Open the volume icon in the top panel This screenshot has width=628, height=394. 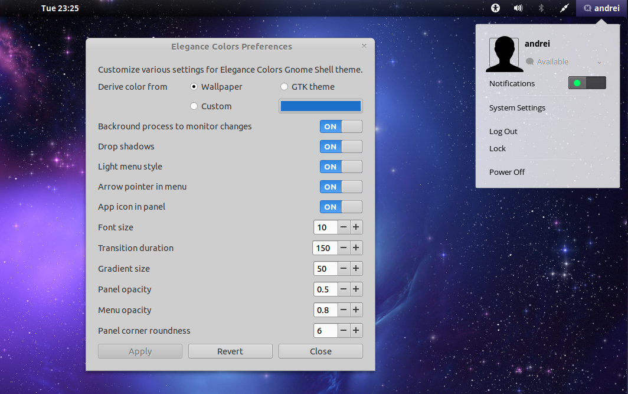point(518,8)
